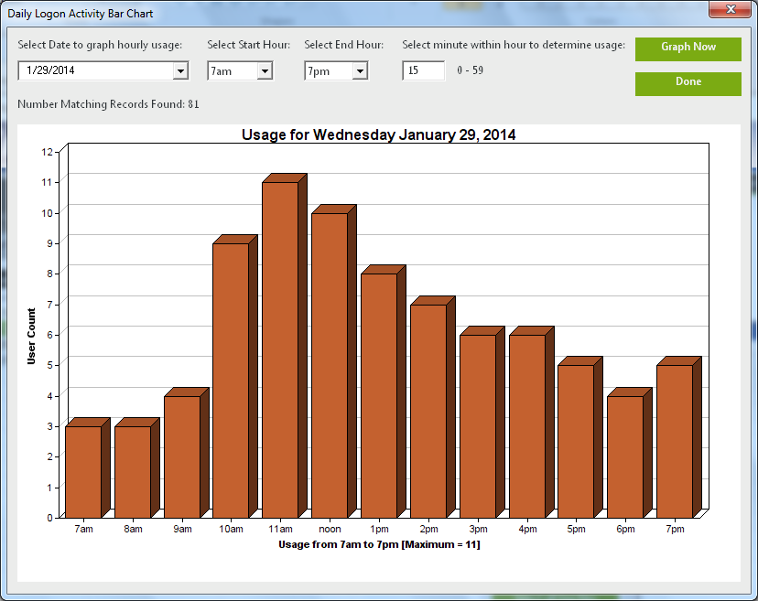This screenshot has height=601, width=758.
Task: Click the '0 - 59' range hint text
Action: point(470,70)
